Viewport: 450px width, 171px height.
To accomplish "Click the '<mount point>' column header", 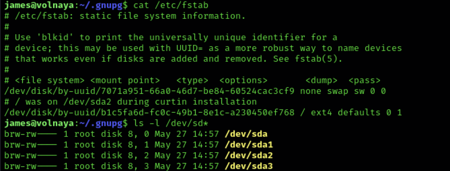I will pos(125,81).
